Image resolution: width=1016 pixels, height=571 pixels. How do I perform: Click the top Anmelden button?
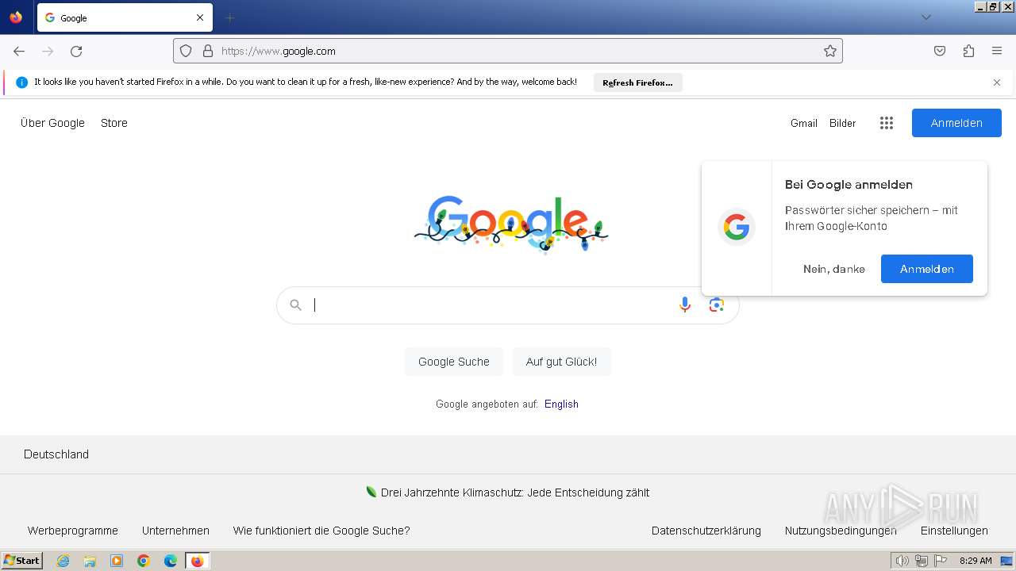(x=956, y=123)
